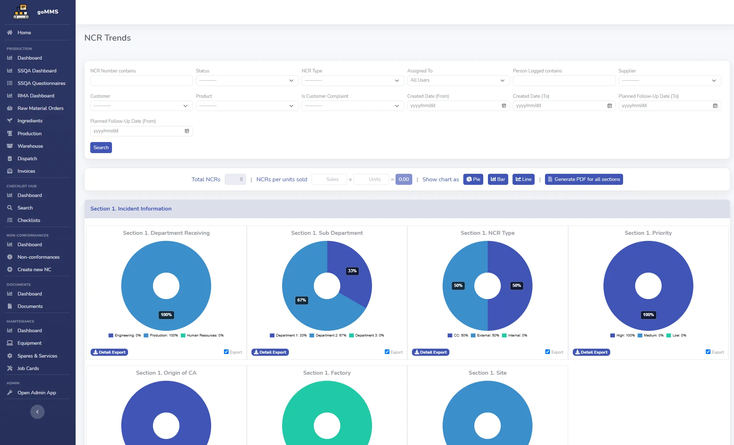The width and height of the screenshot is (734, 445).
Task: Collapse the sidebar with the chevron button
Action: [x=37, y=412]
